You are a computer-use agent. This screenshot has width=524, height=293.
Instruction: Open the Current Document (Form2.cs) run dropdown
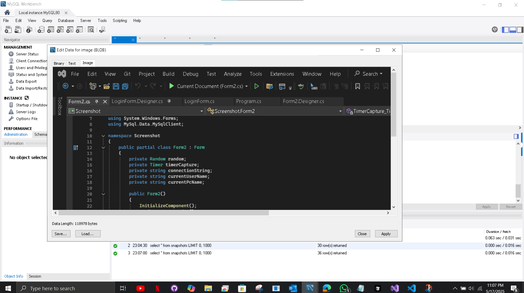click(x=247, y=86)
